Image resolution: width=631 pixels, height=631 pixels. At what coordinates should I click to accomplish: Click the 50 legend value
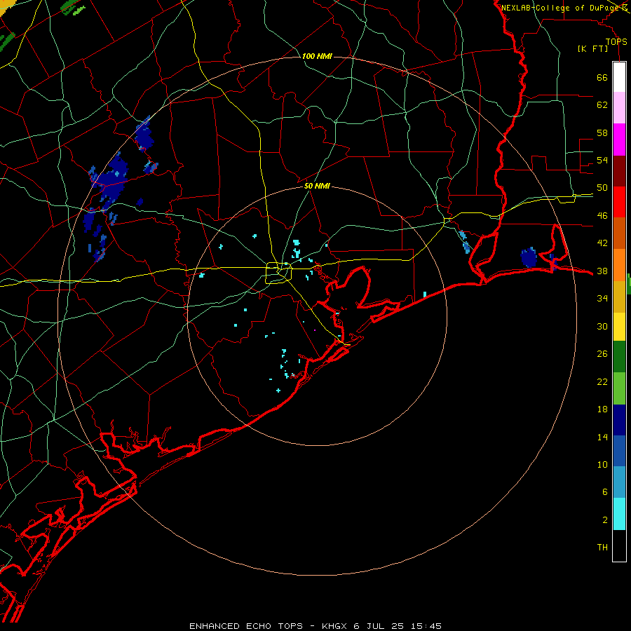tap(602, 188)
